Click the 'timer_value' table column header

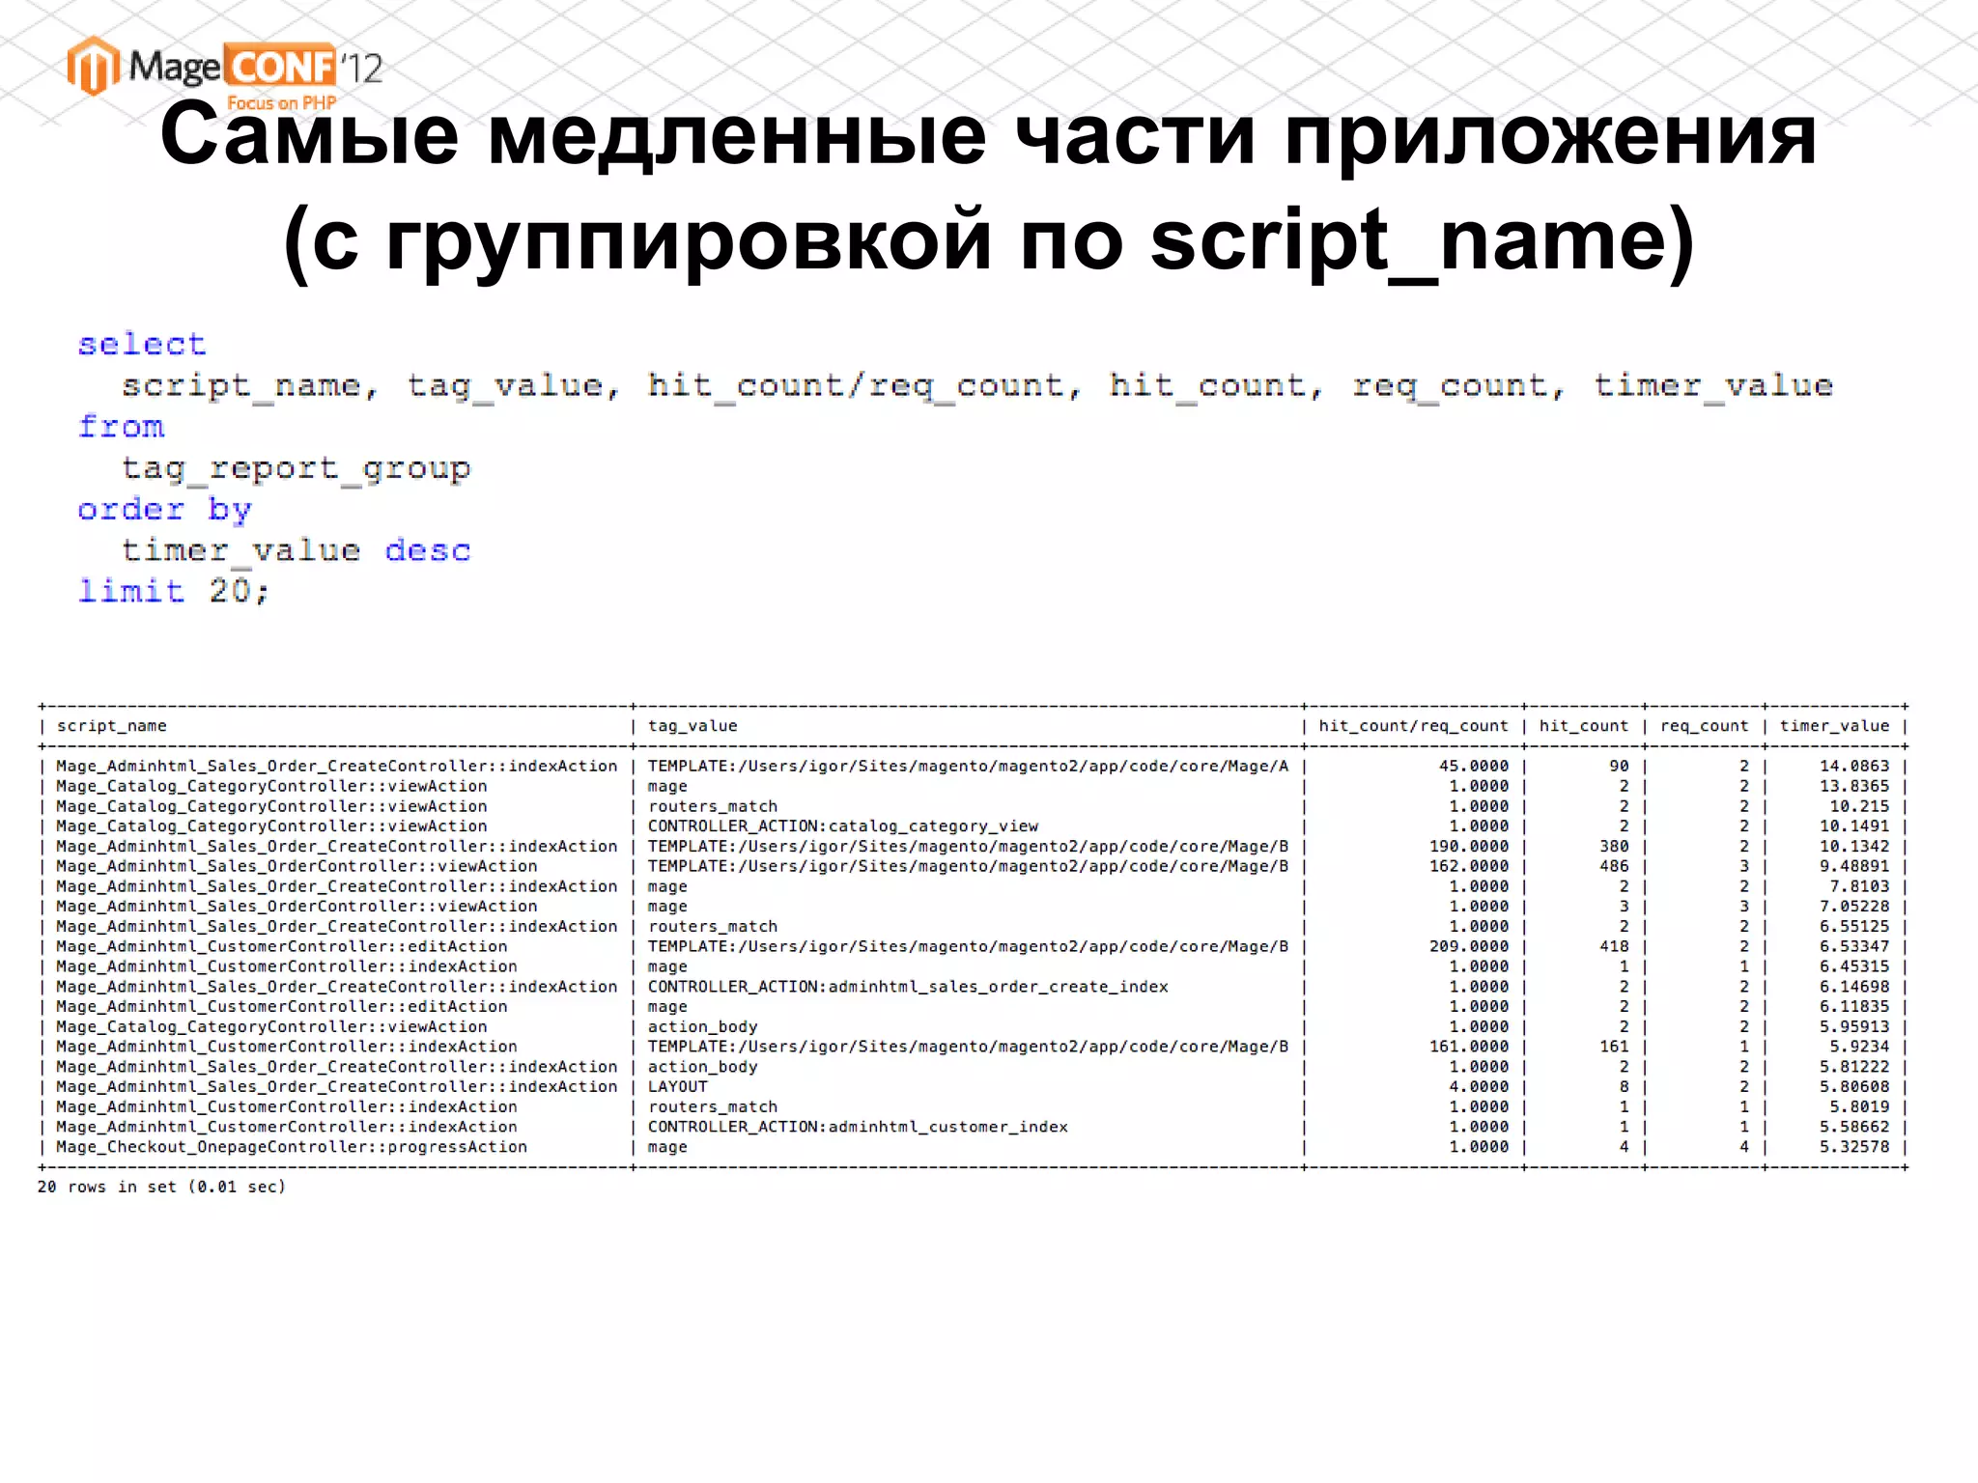(x=1834, y=726)
